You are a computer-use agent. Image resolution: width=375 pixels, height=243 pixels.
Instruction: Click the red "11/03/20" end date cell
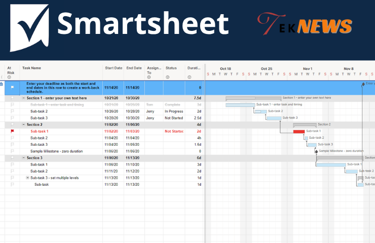pos(134,131)
